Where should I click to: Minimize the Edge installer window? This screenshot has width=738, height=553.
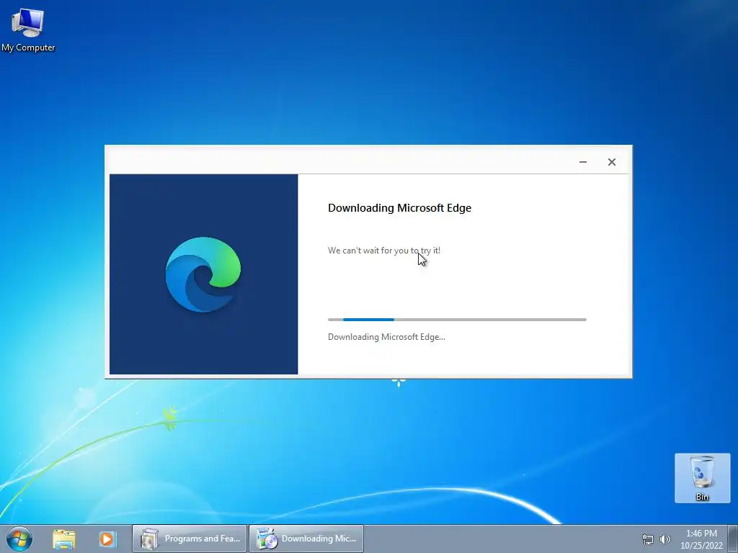583,162
